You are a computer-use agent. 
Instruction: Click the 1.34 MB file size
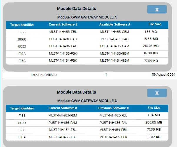[154, 115]
